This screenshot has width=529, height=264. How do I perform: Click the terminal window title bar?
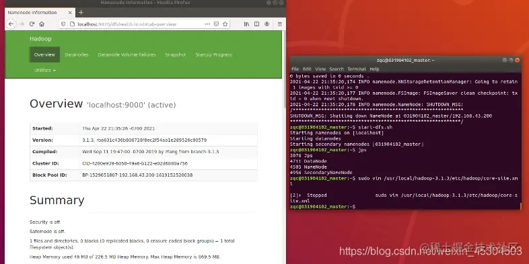(406, 60)
